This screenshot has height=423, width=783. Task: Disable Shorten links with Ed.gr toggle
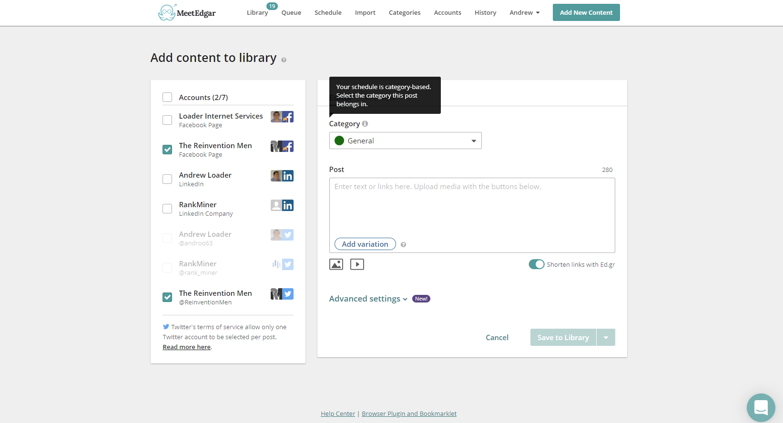(537, 264)
